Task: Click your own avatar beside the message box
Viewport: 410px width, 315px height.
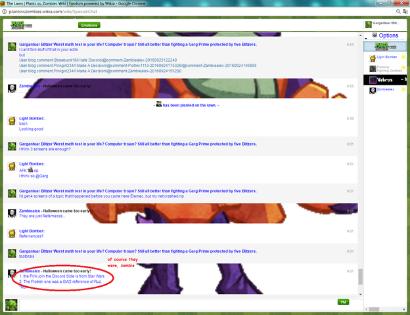Action: coord(11,305)
